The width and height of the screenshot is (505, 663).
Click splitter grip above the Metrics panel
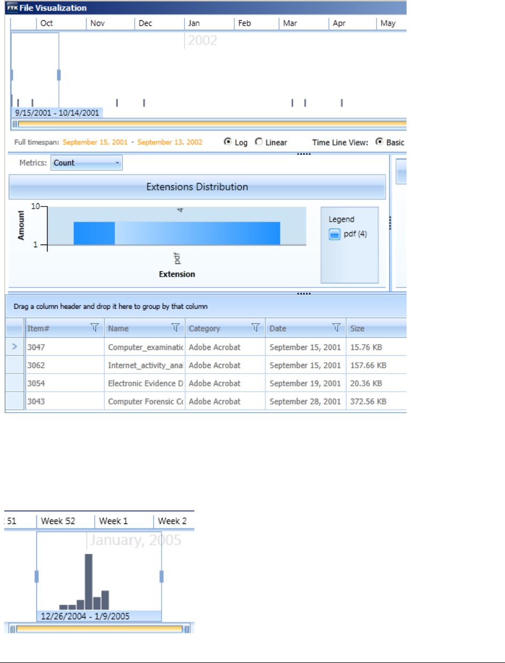304,154
